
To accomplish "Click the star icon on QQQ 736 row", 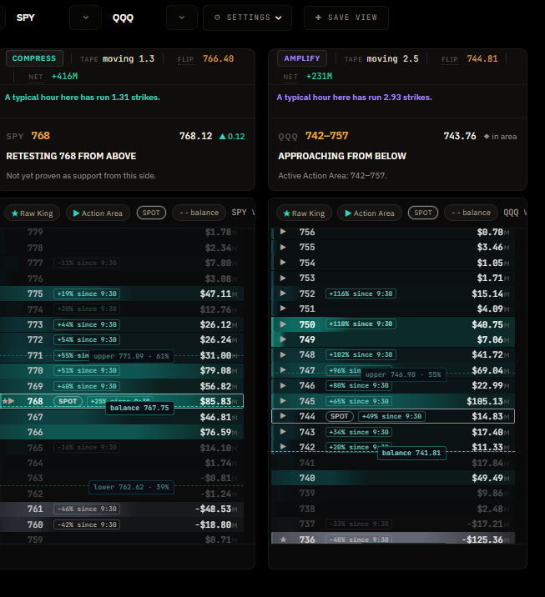I will coord(283,539).
